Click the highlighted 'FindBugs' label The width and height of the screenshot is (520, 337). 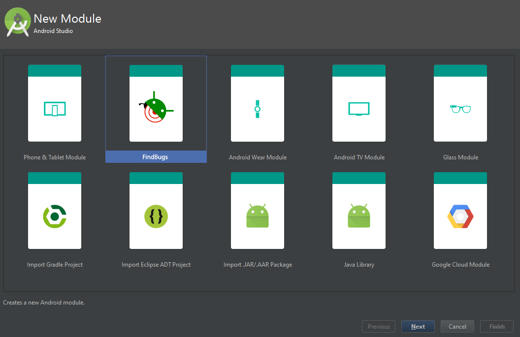[x=155, y=157]
